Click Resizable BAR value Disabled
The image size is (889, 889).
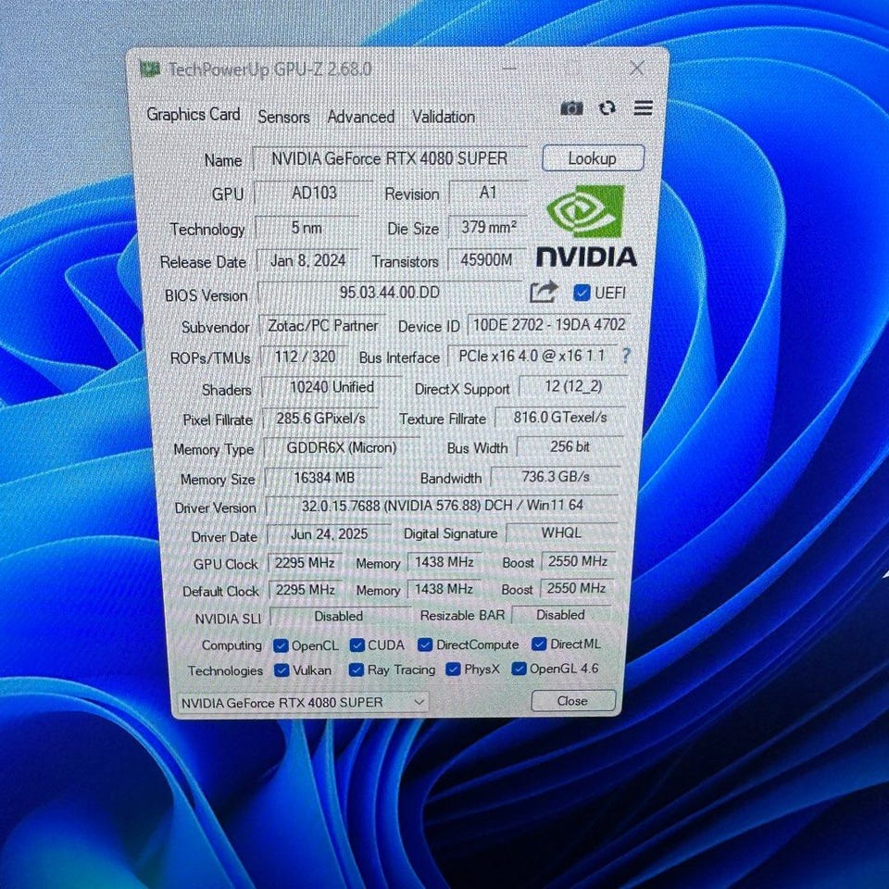[561, 615]
